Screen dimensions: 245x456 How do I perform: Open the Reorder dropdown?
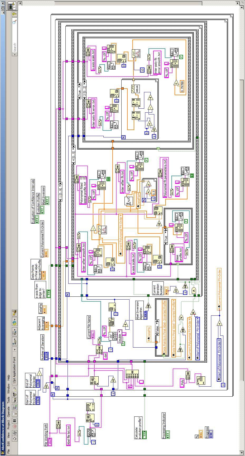pos(15,322)
